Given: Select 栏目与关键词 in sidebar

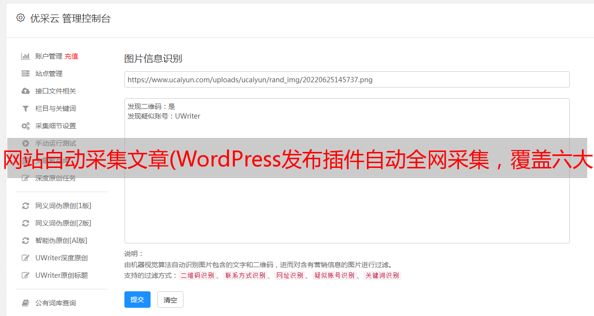Looking at the screenshot, I should click(x=56, y=108).
